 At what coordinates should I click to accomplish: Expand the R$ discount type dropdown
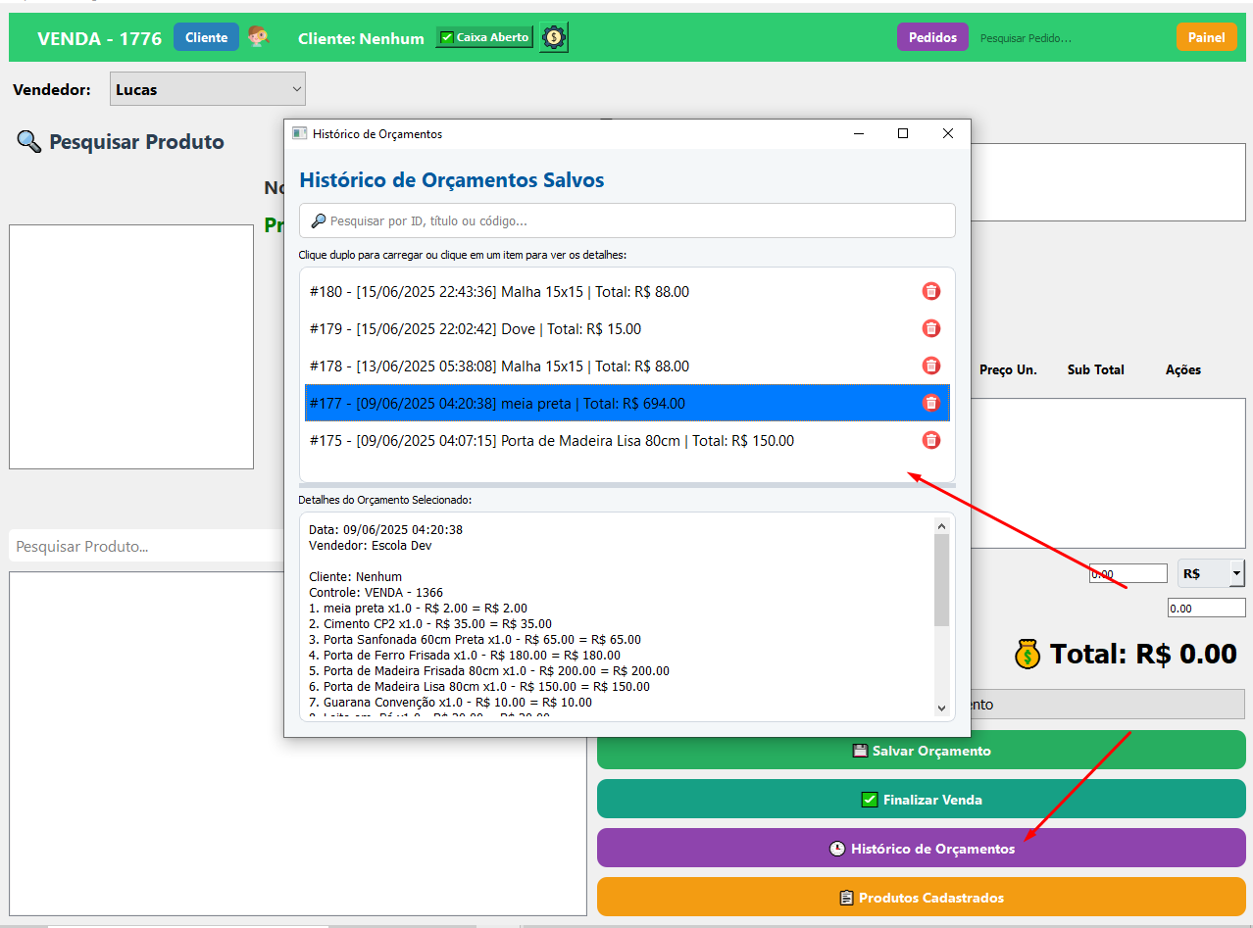point(1235,573)
